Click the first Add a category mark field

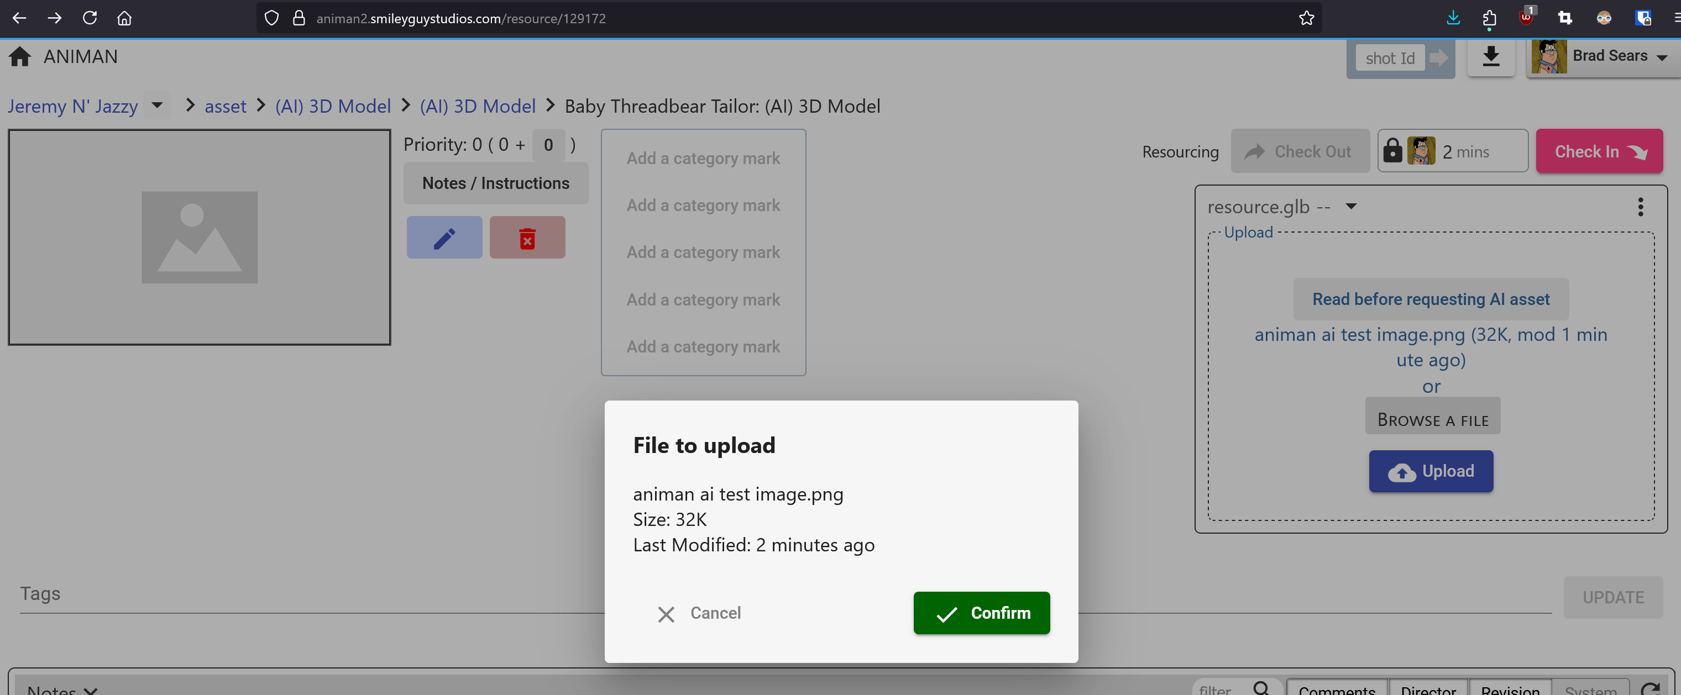[x=703, y=159]
